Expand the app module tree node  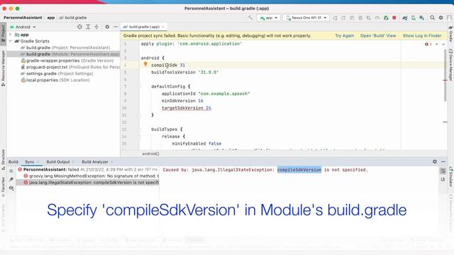(x=11, y=35)
